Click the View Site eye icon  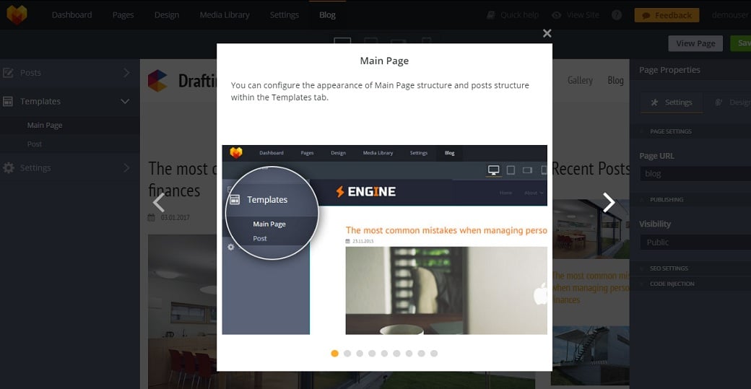click(x=556, y=15)
